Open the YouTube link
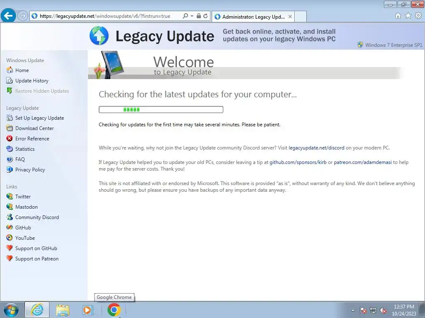 [x=25, y=238]
